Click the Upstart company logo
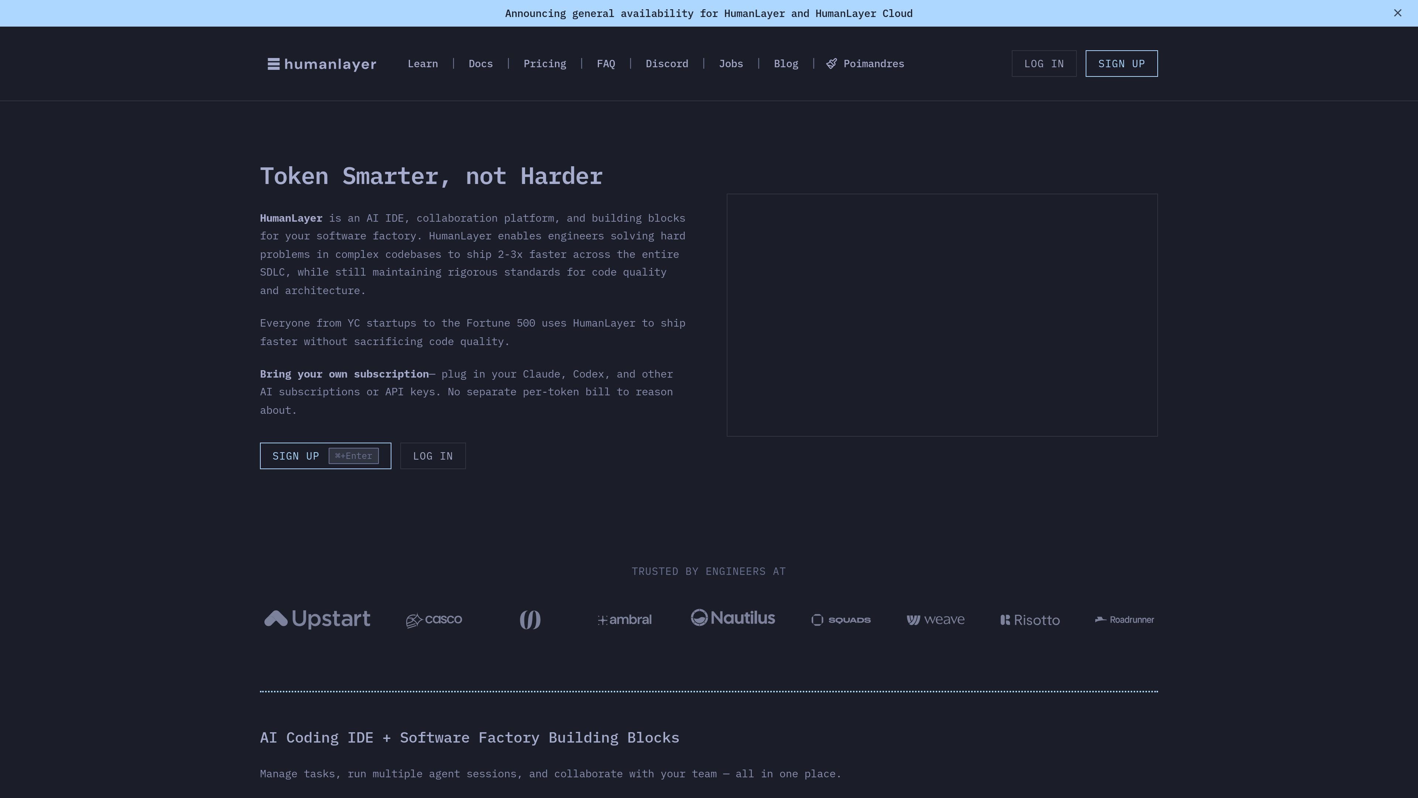 [x=317, y=619]
